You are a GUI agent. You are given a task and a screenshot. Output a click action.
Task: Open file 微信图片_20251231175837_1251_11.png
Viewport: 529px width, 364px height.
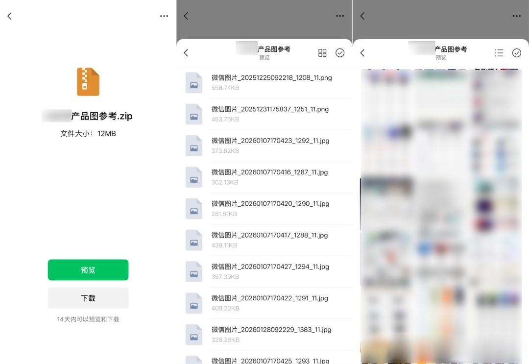point(264,114)
